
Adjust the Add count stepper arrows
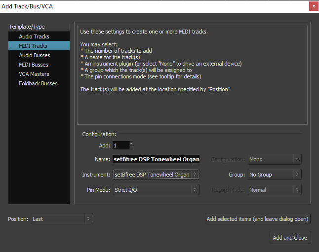coord(131,145)
